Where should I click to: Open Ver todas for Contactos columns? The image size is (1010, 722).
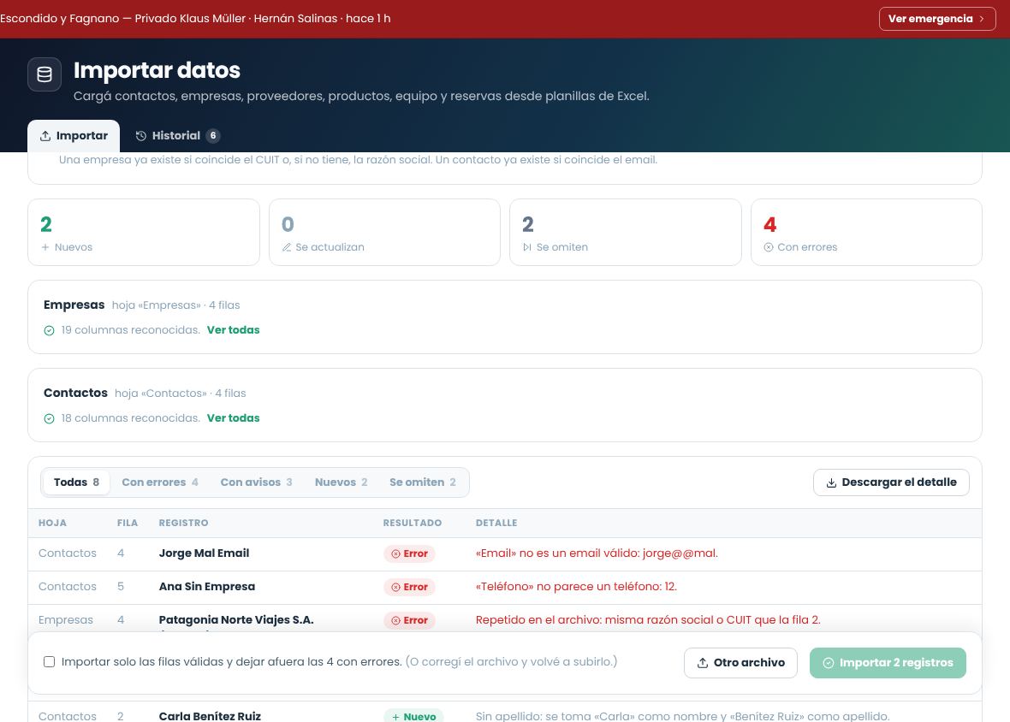[233, 418]
